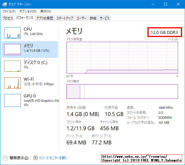Click the 3% disk usage text

pos(26,67)
